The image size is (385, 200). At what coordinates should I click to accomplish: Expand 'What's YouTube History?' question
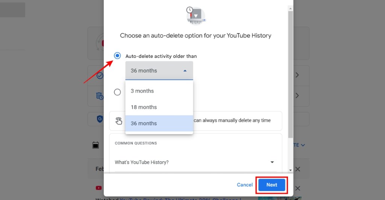(x=196, y=162)
